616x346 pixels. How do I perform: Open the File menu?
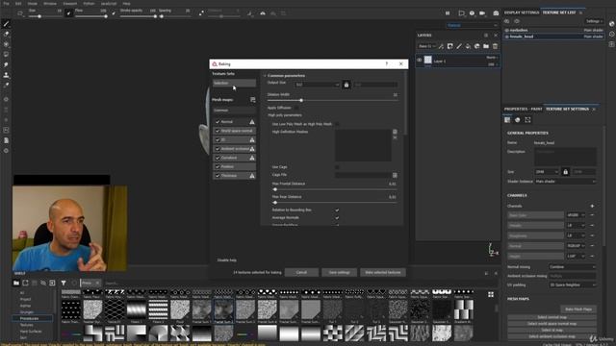[x=7, y=4]
